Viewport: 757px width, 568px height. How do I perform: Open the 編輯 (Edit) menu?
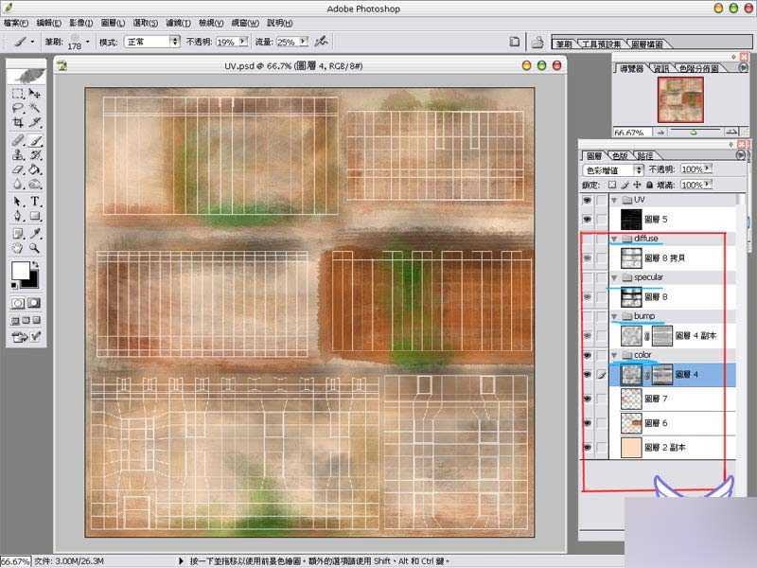click(49, 23)
